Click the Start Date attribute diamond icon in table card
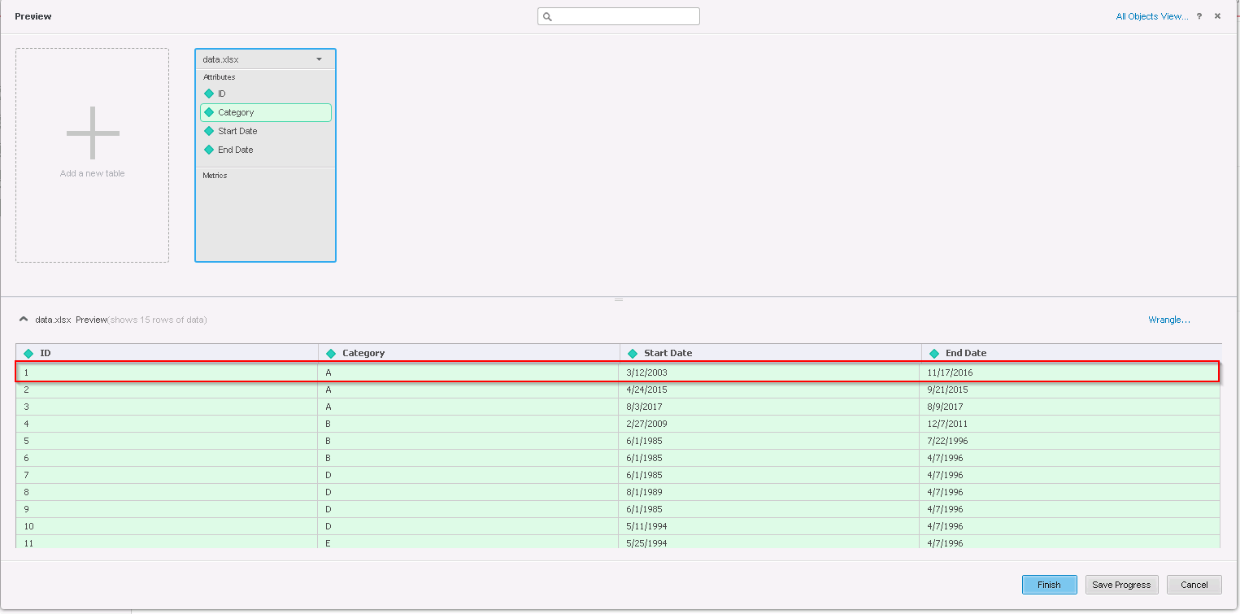The image size is (1240, 614). pos(209,131)
